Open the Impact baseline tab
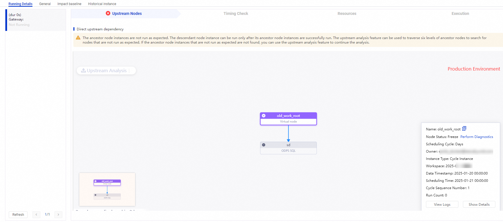The width and height of the screenshot is (503, 222). (x=69, y=4)
